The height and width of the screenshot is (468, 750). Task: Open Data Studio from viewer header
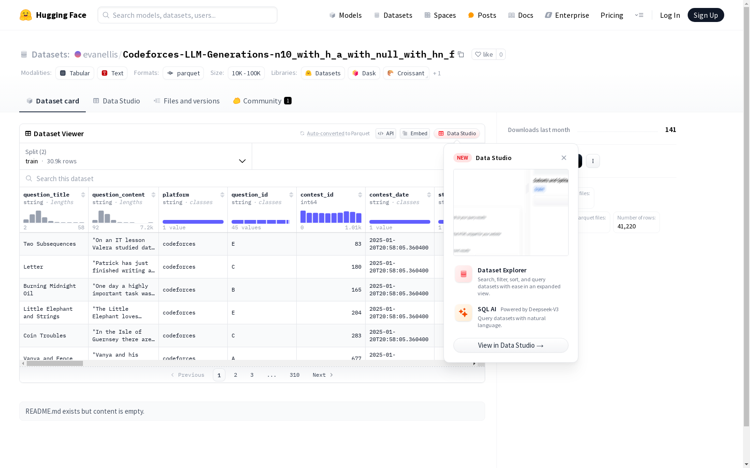[457, 133]
